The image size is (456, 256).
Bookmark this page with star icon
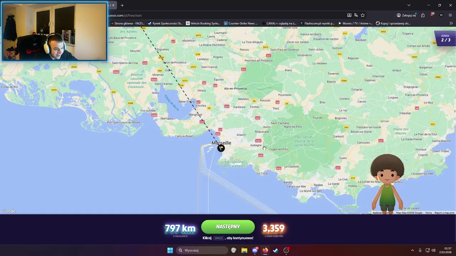(363, 15)
